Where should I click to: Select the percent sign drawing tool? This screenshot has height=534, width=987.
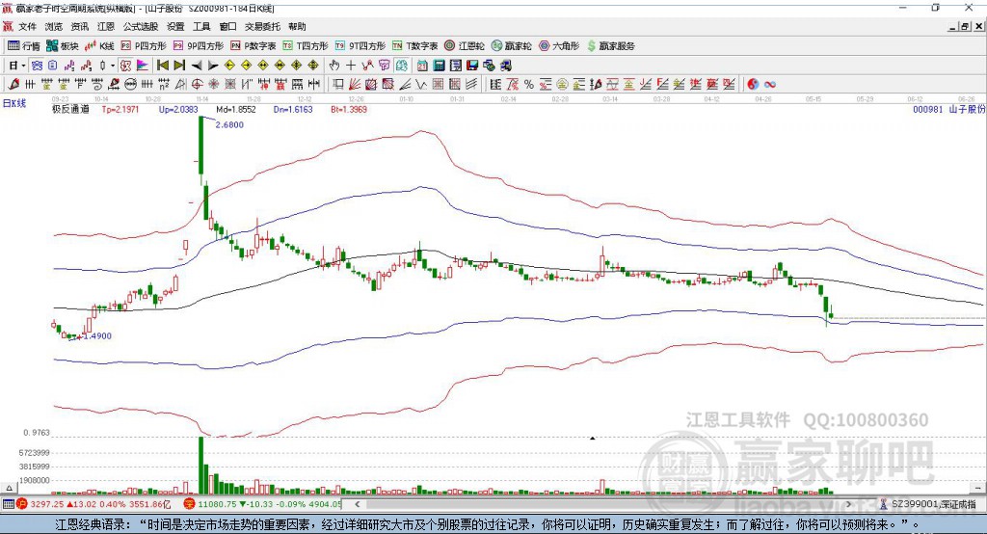(x=529, y=85)
